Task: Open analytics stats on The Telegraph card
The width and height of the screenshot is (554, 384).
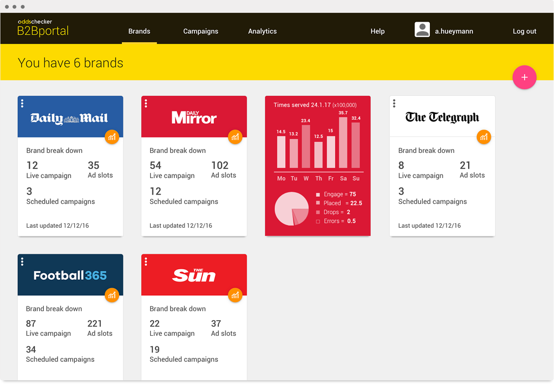Action: click(484, 137)
